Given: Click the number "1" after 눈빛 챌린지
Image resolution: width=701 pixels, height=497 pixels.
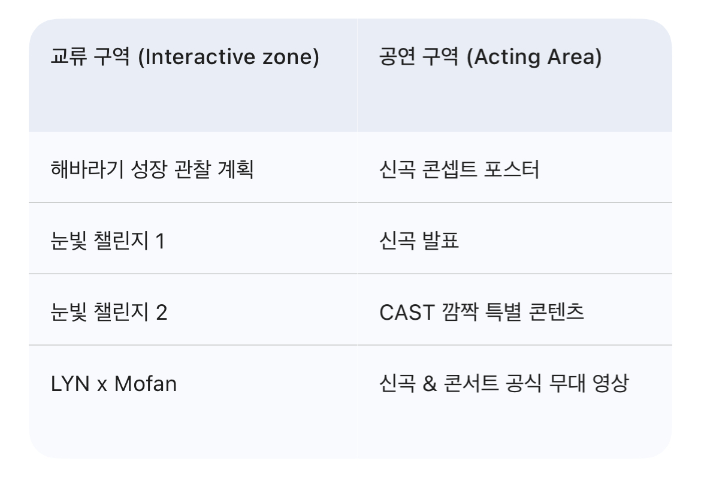Looking at the screenshot, I should click(x=159, y=241).
